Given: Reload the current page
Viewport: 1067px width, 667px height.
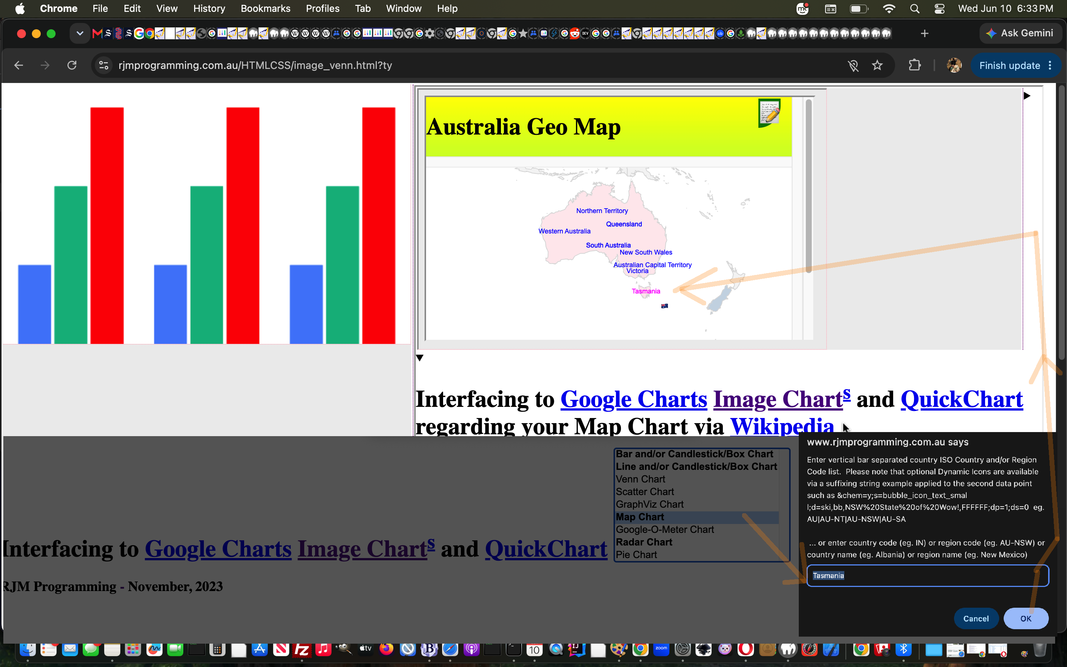Looking at the screenshot, I should tap(72, 65).
